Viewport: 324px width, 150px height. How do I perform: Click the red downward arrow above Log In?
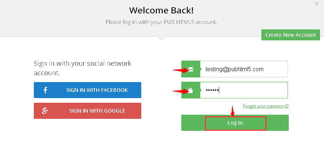click(233, 111)
